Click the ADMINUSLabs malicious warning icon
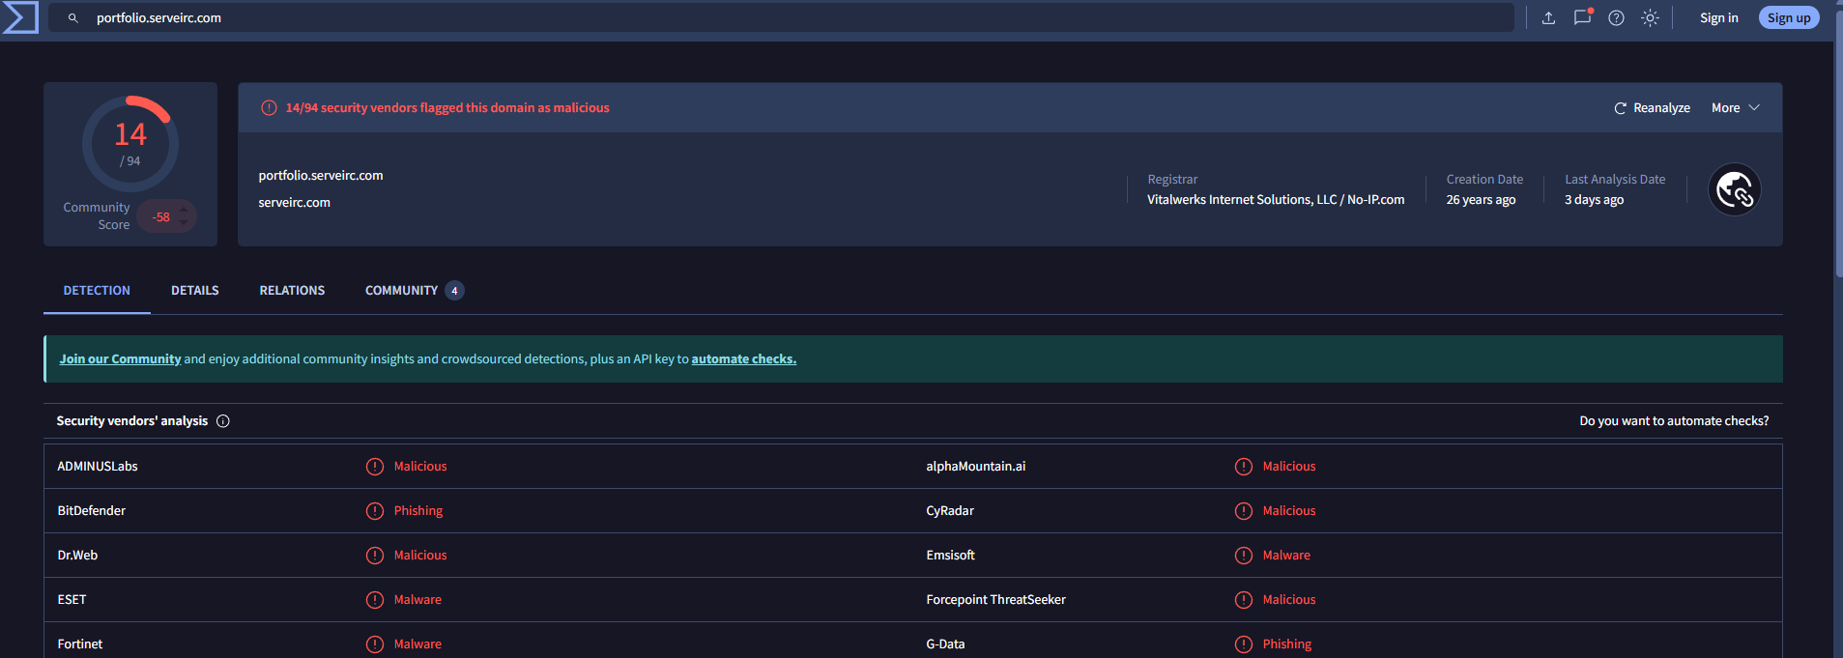The image size is (1843, 658). pos(375,466)
